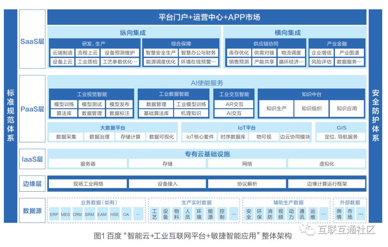
Task: Select the 风险评估 box
Action: [322, 62]
